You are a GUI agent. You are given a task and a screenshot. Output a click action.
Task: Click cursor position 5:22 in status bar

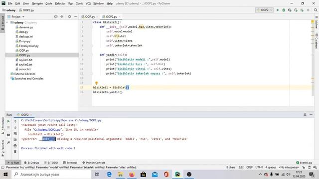point(241,168)
